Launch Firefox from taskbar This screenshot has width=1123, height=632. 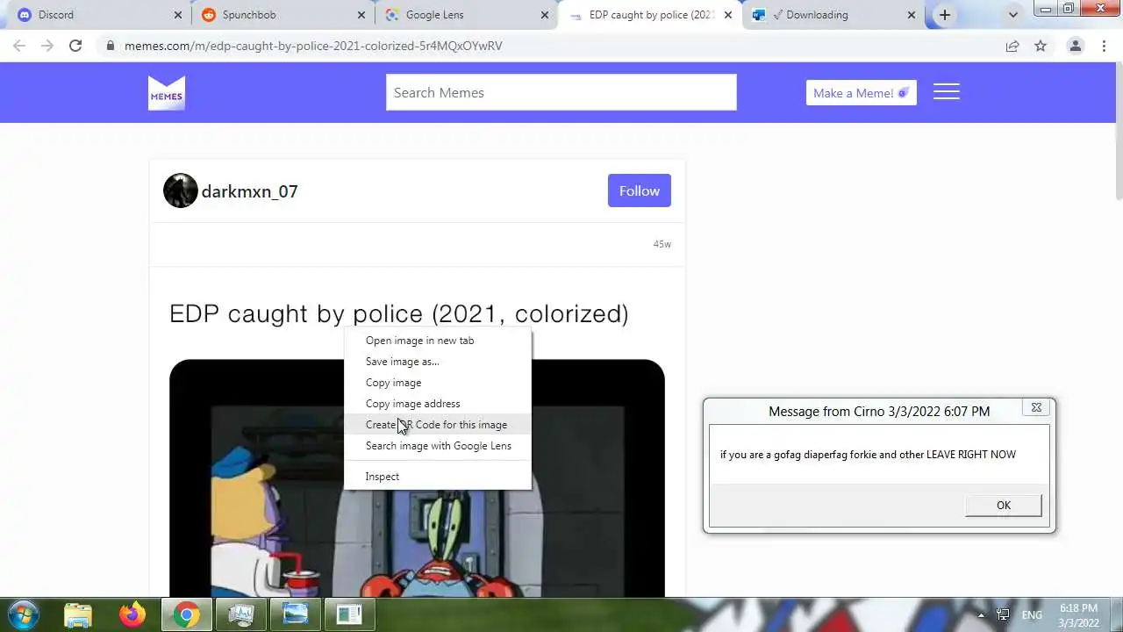click(132, 614)
